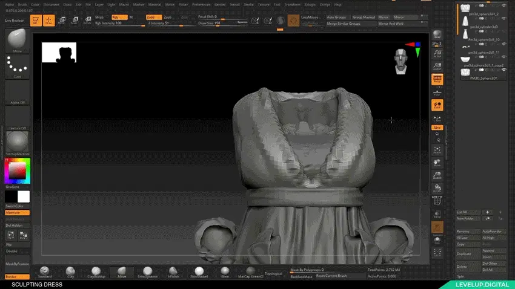Toggle the Local symmetry button
This screenshot has height=289, width=515.
click(x=437, y=105)
